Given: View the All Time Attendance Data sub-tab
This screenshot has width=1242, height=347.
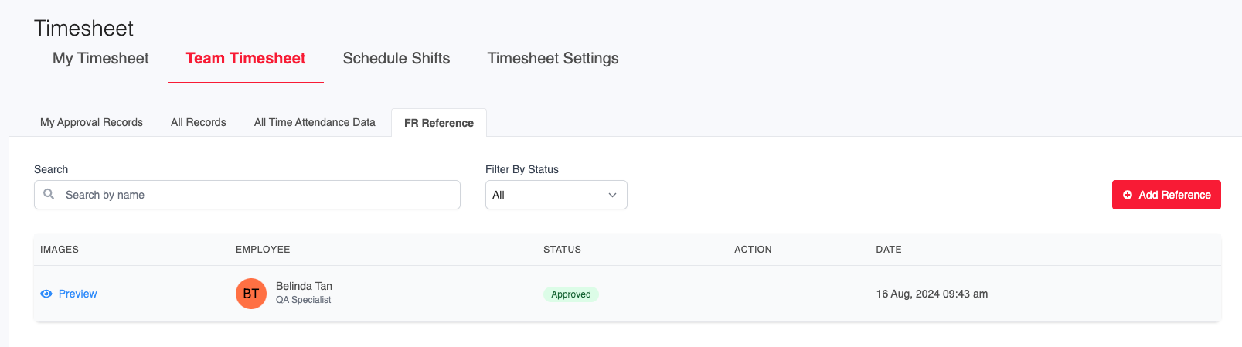Looking at the screenshot, I should pos(315,122).
